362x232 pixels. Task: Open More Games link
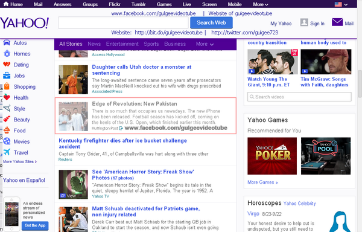click(262, 182)
